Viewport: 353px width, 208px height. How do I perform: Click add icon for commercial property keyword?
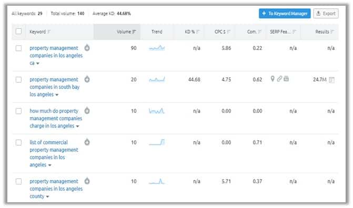pos(87,142)
